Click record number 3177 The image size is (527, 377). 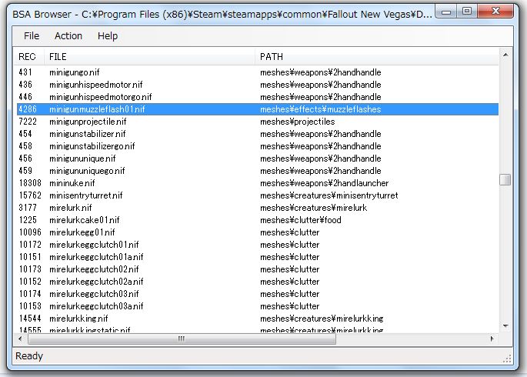[x=28, y=208]
